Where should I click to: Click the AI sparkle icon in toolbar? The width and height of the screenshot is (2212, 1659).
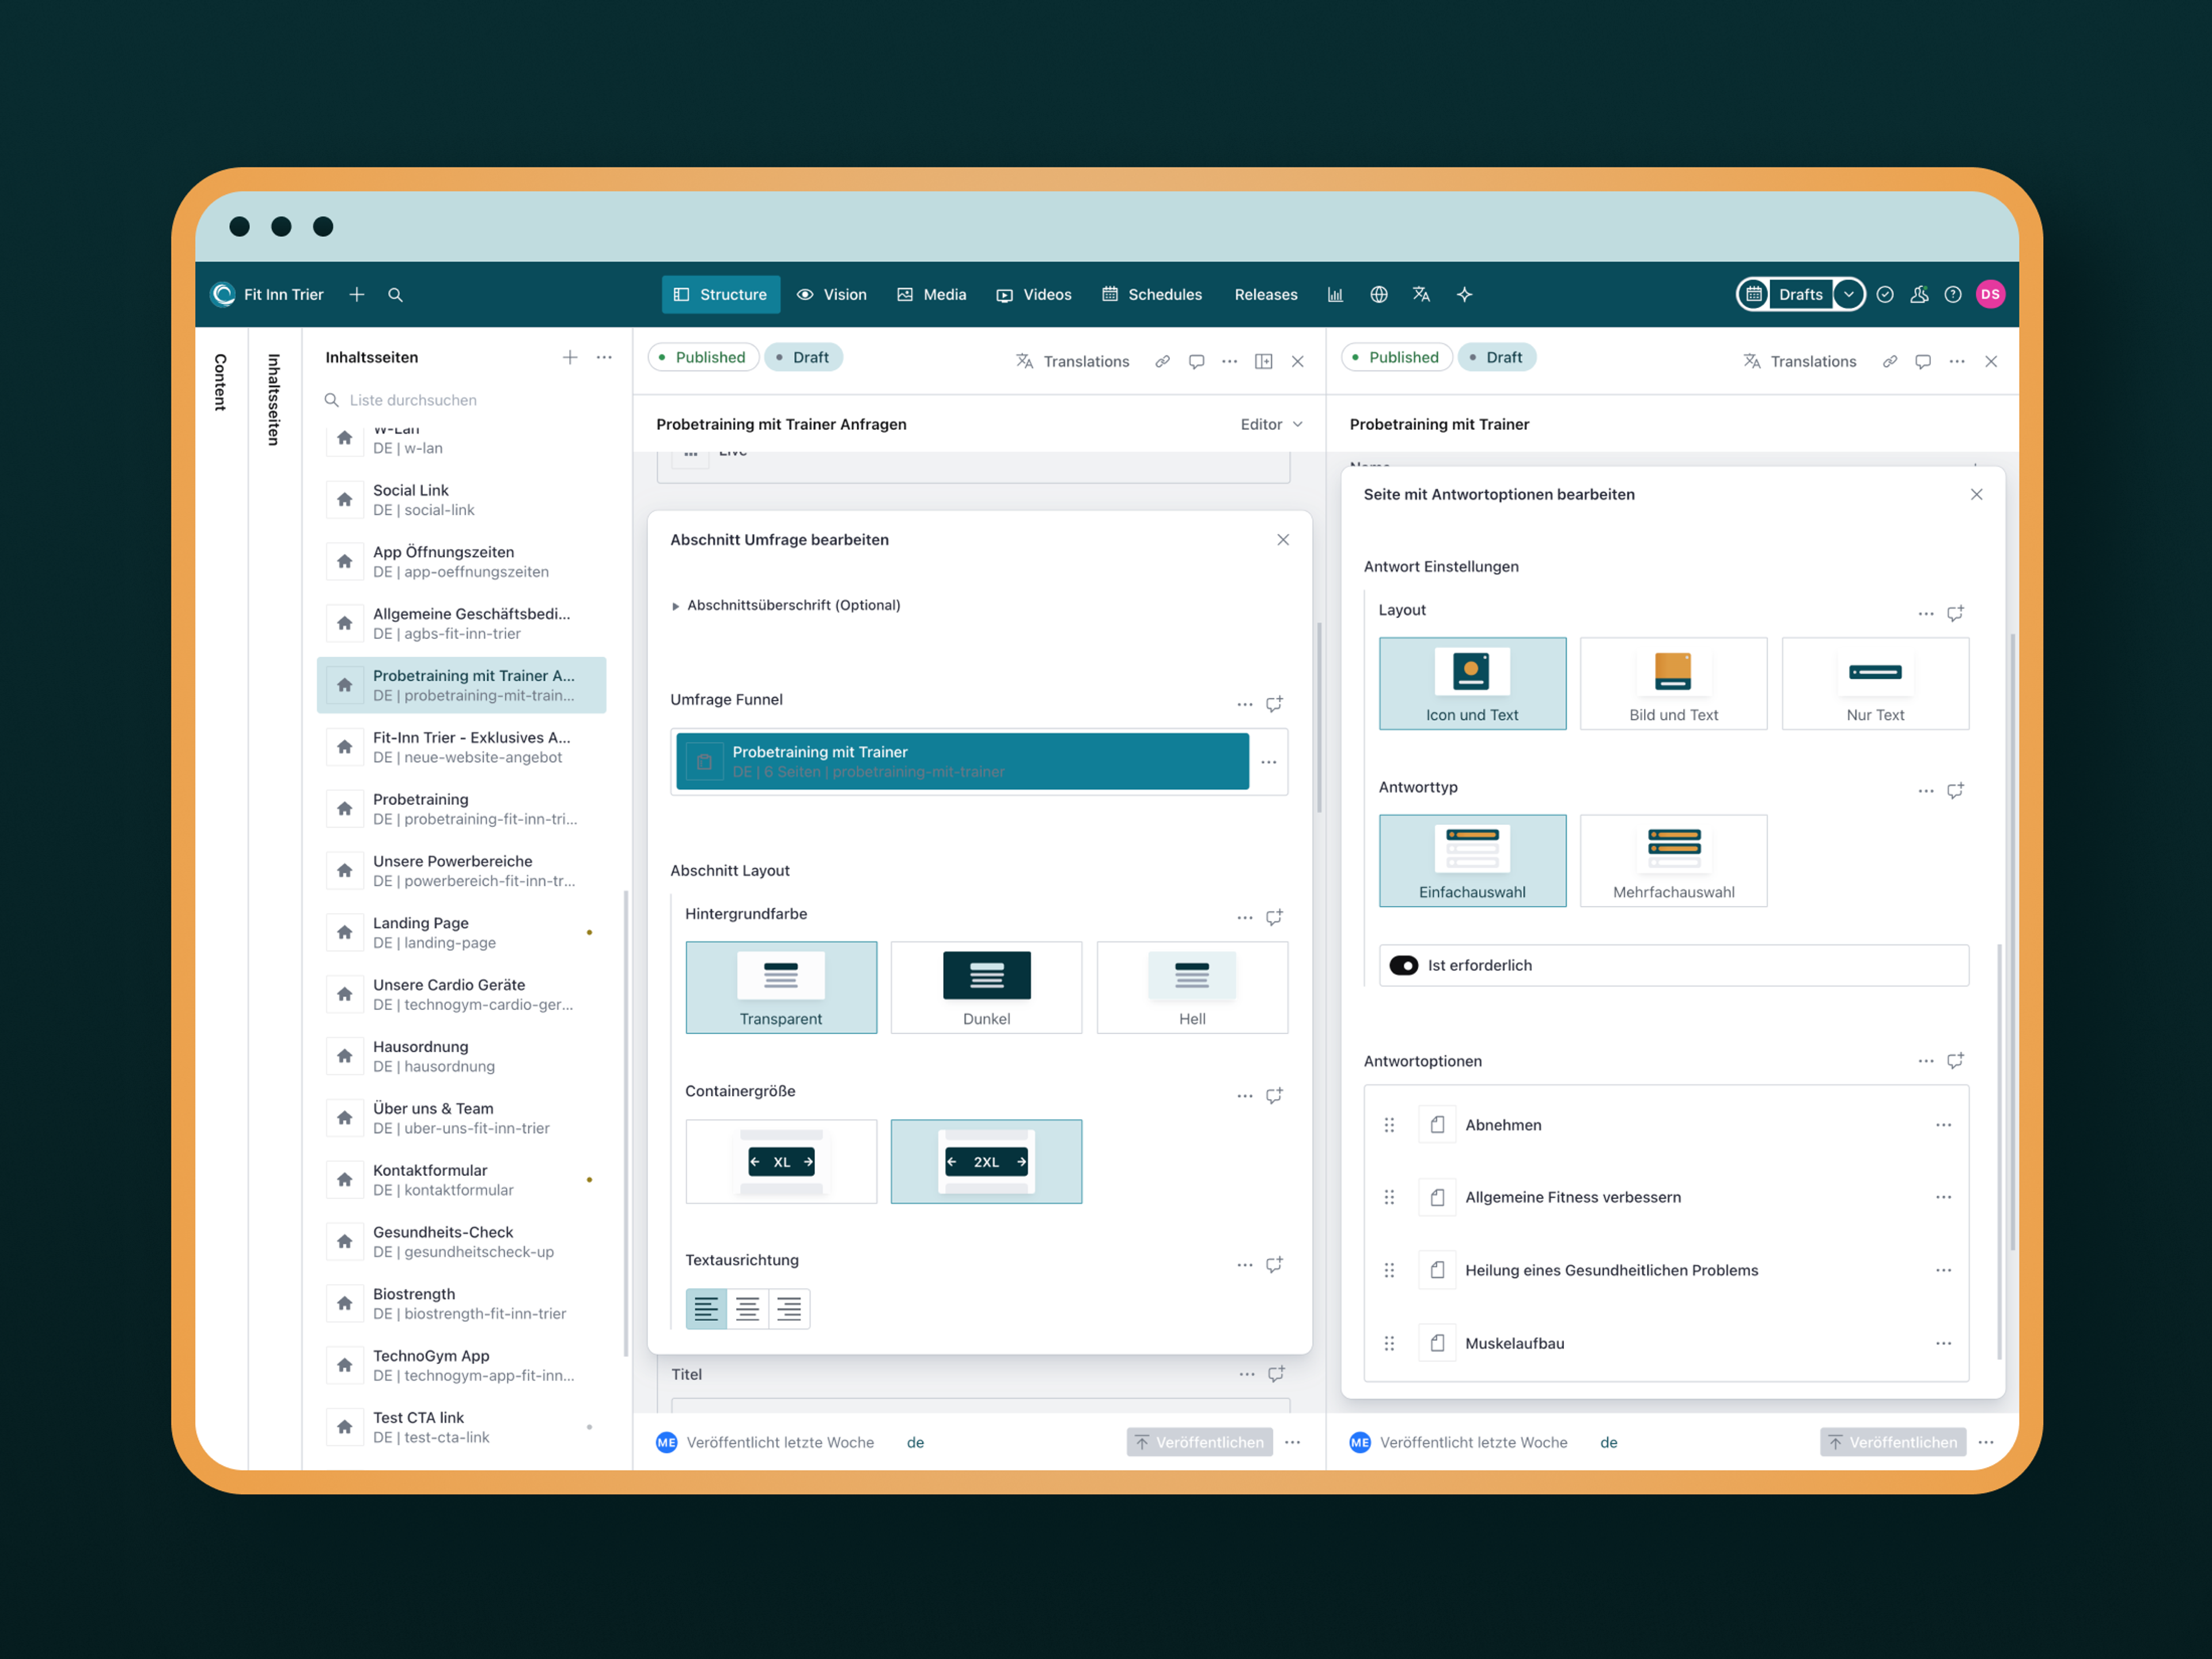[x=1464, y=295]
